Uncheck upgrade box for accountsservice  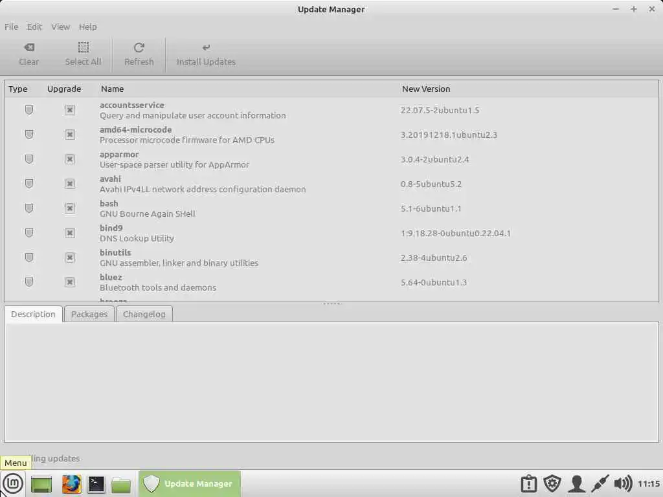[x=70, y=110]
